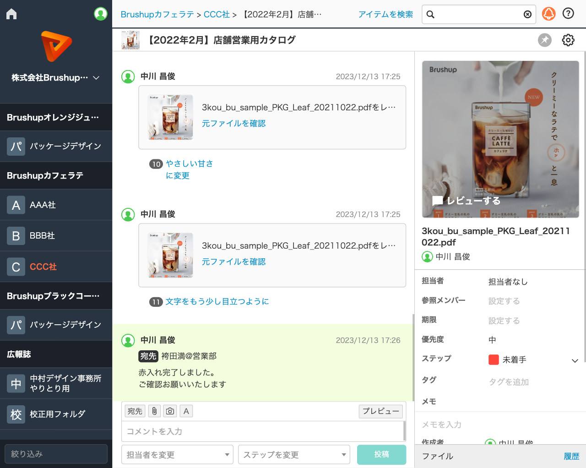This screenshot has height=468, width=586.
Task: Click 担当者なし to assign a person
Action: (508, 282)
